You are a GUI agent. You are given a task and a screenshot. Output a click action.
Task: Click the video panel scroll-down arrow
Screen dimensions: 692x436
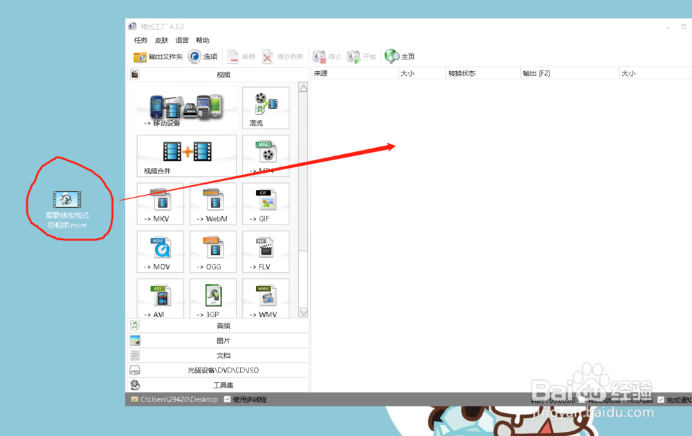(303, 312)
